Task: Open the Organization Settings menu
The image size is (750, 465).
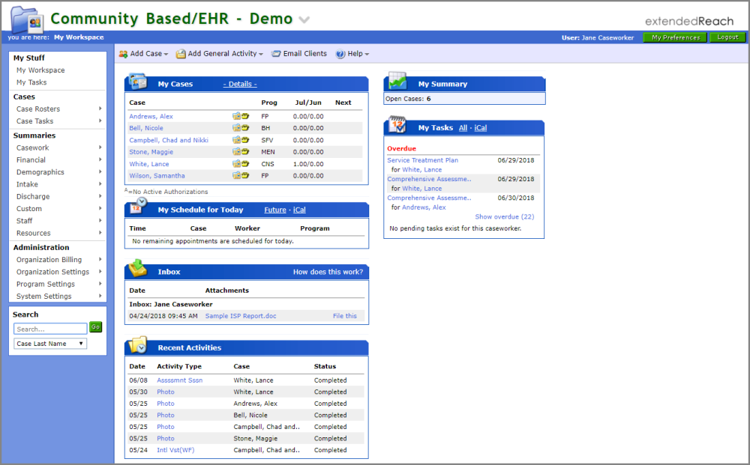Action: click(52, 272)
